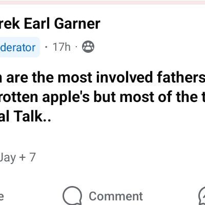Click the word "involved" in post text
Image resolution: width=205 pixels, height=205 pixels.
point(125,77)
